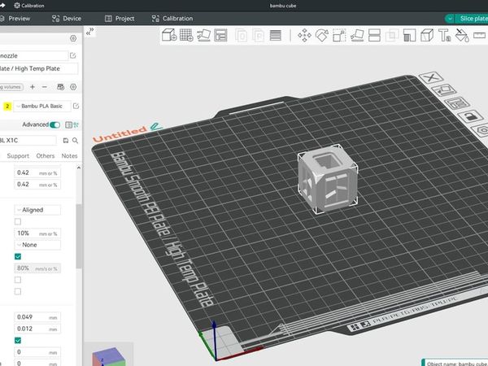Check the empty box below Aligned dropdown

[x=18, y=221]
